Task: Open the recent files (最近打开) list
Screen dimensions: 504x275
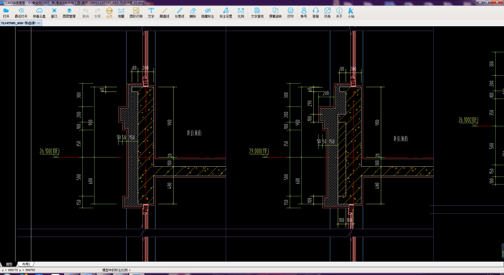Action: tap(21, 13)
